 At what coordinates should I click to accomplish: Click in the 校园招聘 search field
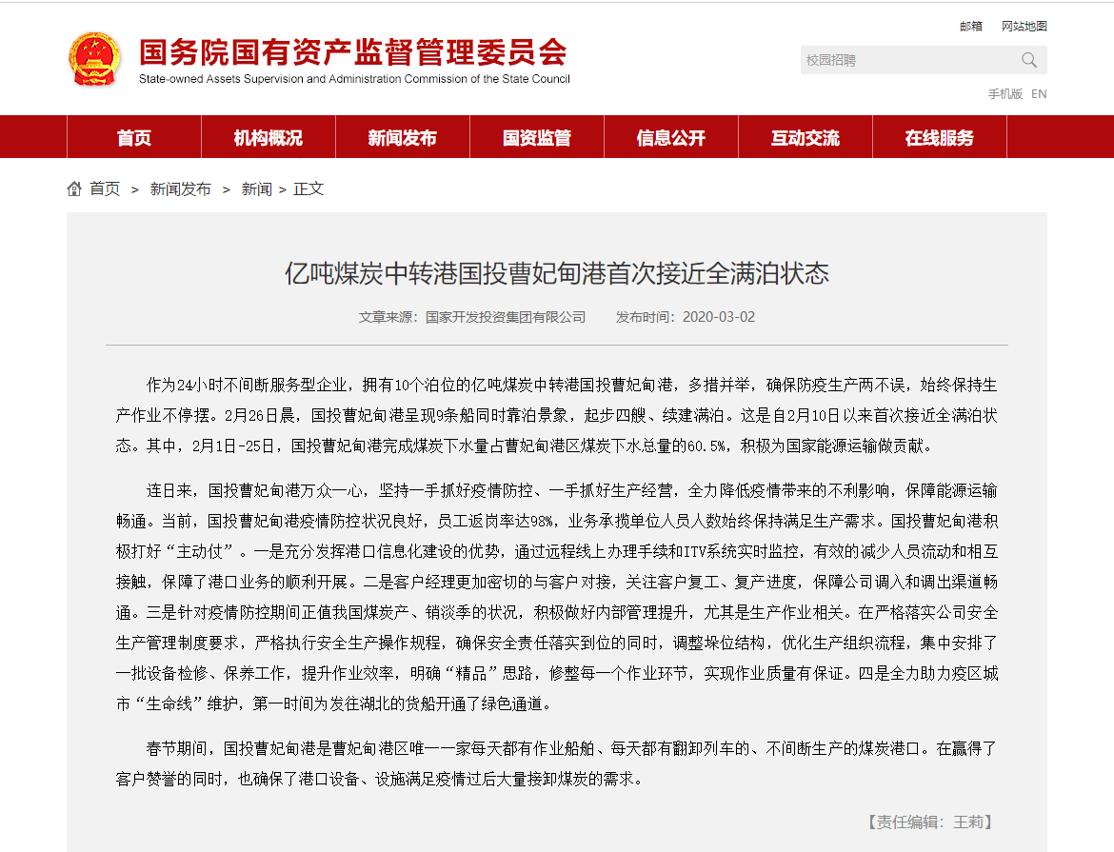pos(905,60)
